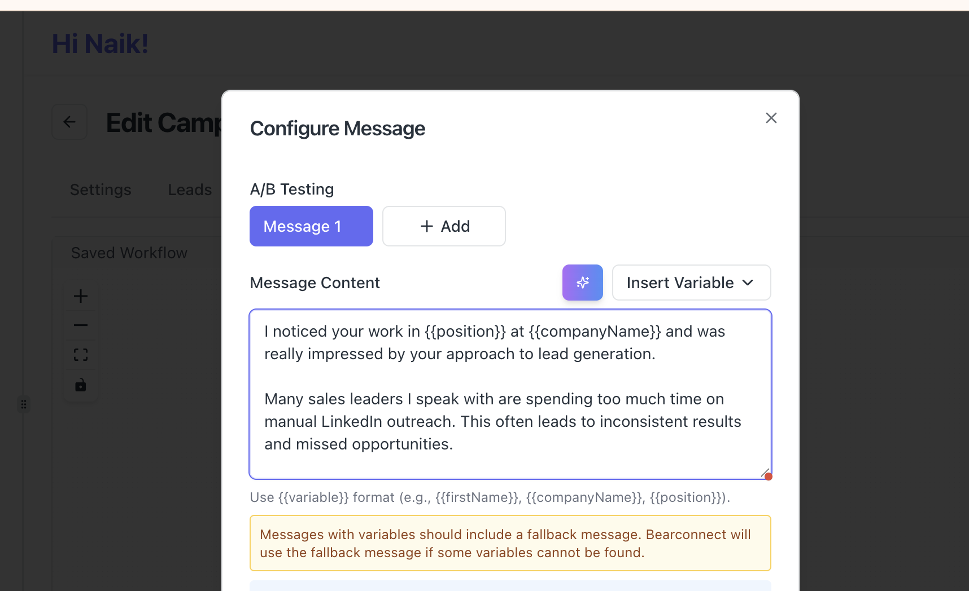Close the Configure Message dialog
The image size is (969, 591).
[x=771, y=118]
